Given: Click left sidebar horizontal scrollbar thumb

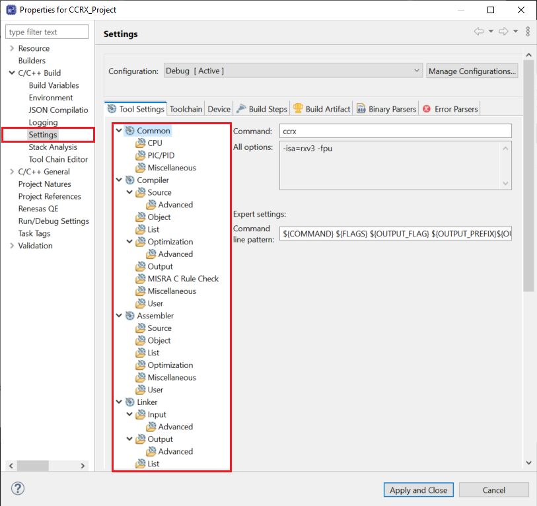Looking at the screenshot, I should click(x=33, y=466).
